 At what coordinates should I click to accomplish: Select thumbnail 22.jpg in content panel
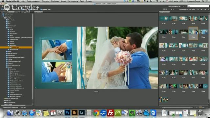tap(174, 73)
